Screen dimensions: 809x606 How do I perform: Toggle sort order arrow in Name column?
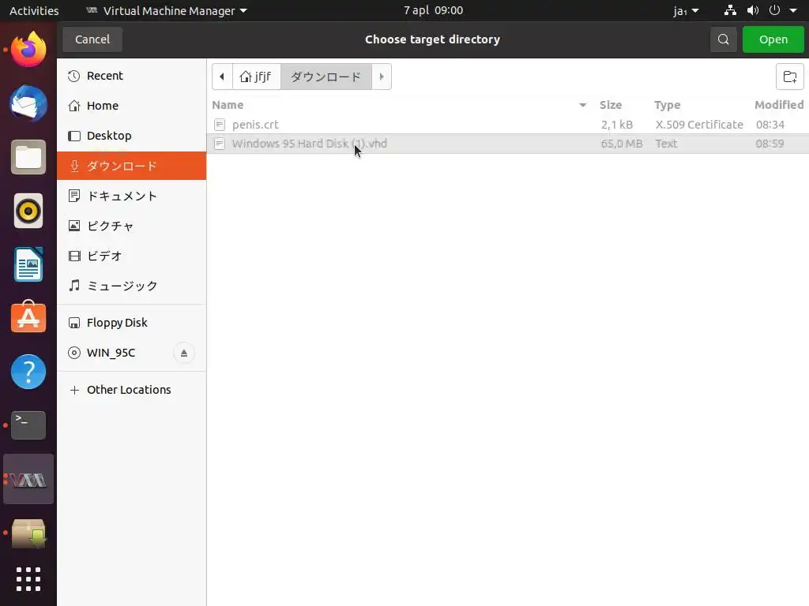pyautogui.click(x=582, y=105)
